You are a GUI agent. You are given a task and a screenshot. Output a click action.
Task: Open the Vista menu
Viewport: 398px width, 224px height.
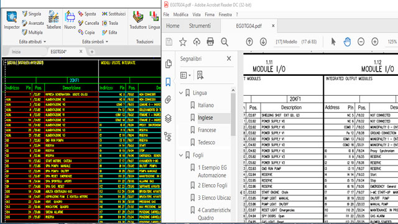pos(197,15)
